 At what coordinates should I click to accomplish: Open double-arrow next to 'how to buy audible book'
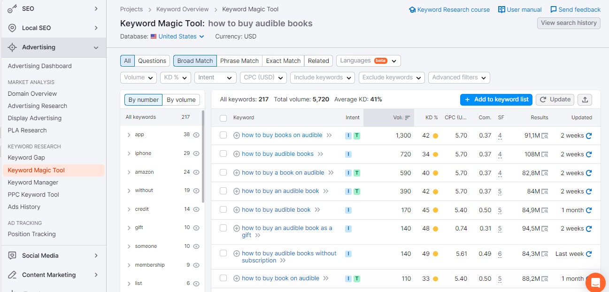click(x=317, y=210)
